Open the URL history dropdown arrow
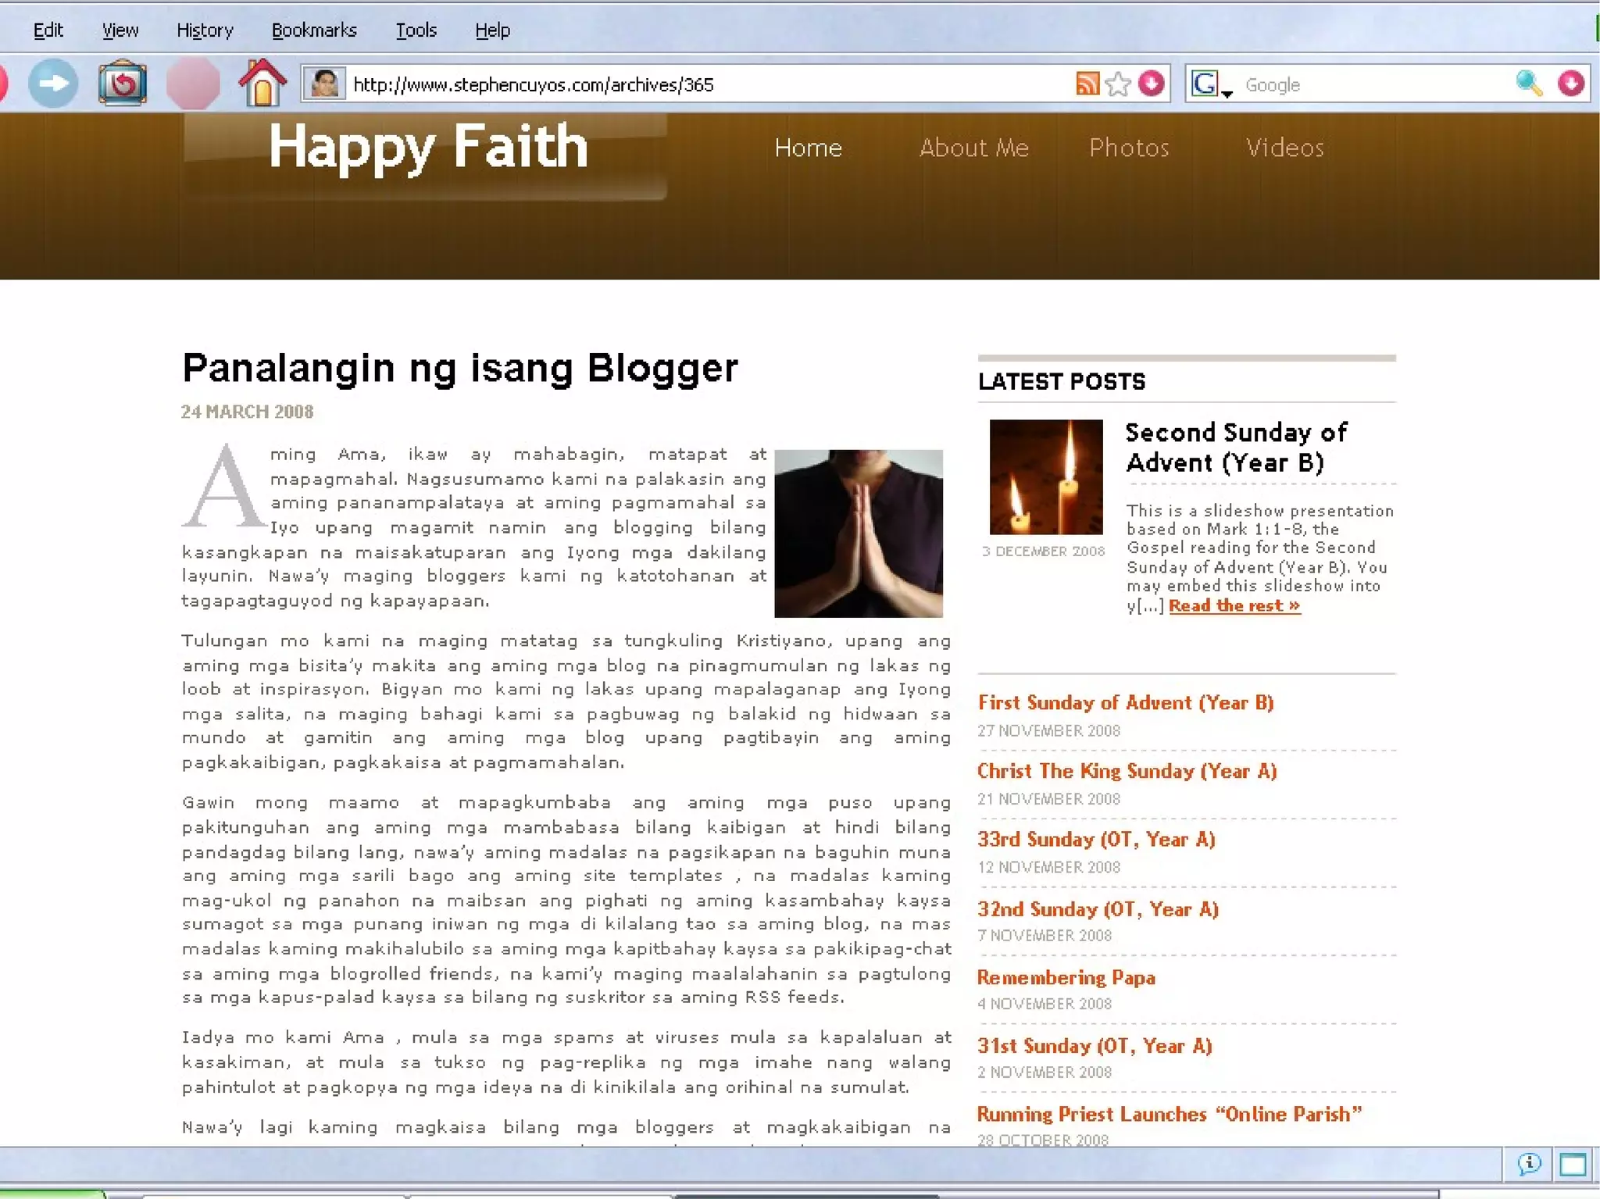 (x=1151, y=84)
